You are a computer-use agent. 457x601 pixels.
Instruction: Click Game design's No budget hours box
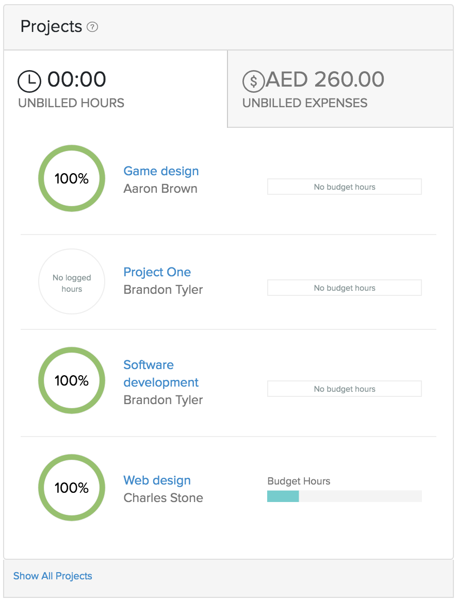coord(344,187)
